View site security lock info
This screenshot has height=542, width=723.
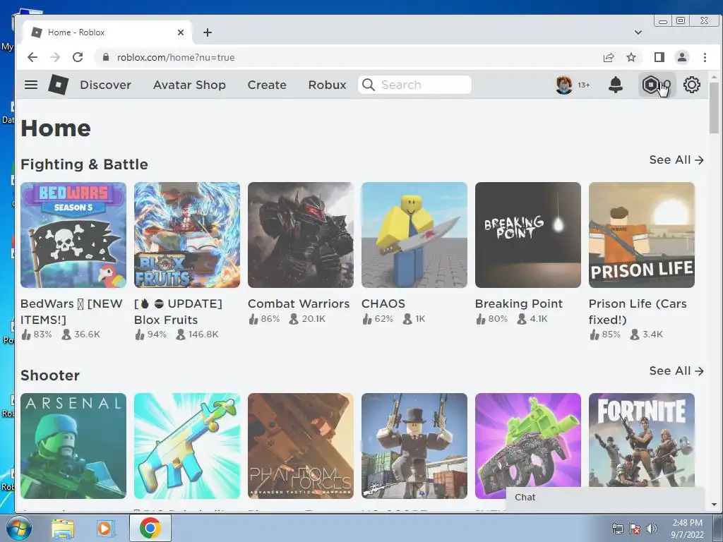click(x=106, y=57)
